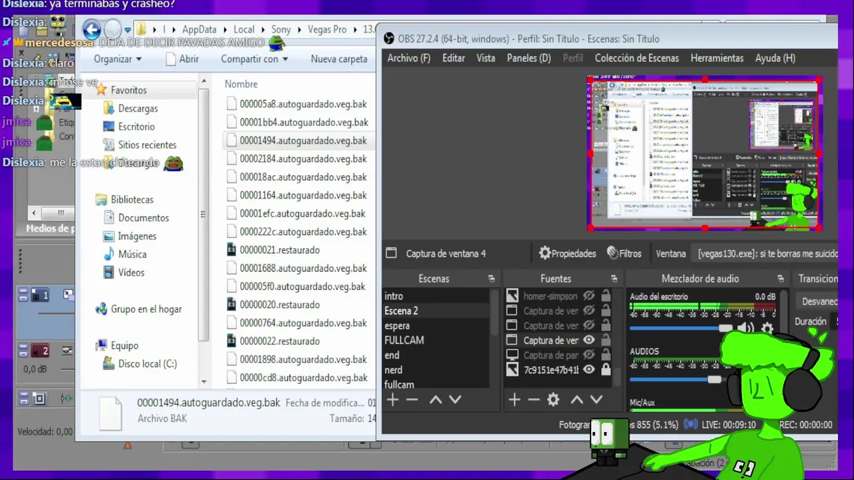Open Editar menu in OBS
Viewport: 854px width, 480px height.
pos(454,58)
